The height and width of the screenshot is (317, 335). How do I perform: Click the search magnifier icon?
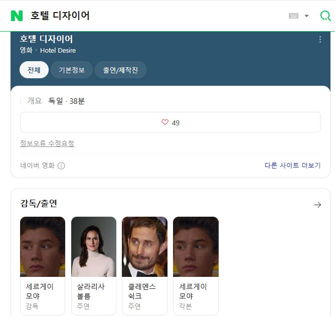pyautogui.click(x=325, y=16)
